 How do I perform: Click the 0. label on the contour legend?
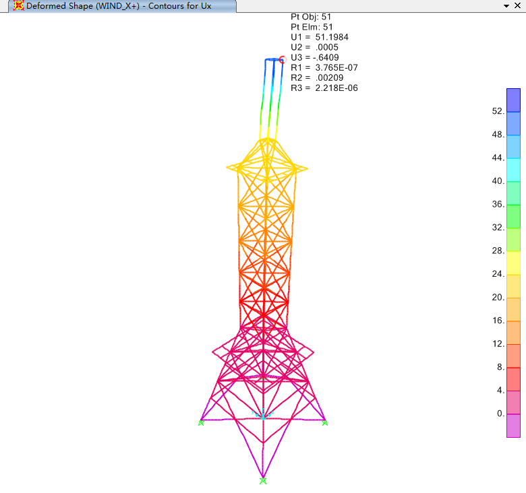pyautogui.click(x=500, y=414)
